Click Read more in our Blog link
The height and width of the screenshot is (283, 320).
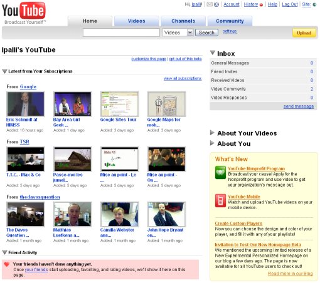point(290,274)
